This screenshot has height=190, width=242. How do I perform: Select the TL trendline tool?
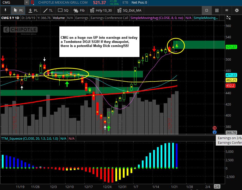[48, 10]
